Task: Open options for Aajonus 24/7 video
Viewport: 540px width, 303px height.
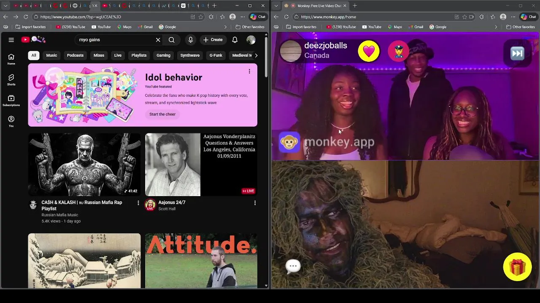Action: point(255,203)
